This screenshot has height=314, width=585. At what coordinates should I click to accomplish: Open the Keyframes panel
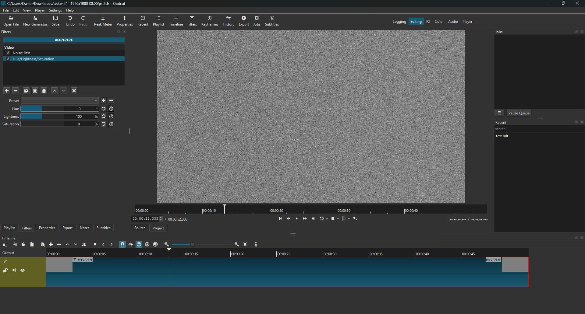pyautogui.click(x=210, y=21)
